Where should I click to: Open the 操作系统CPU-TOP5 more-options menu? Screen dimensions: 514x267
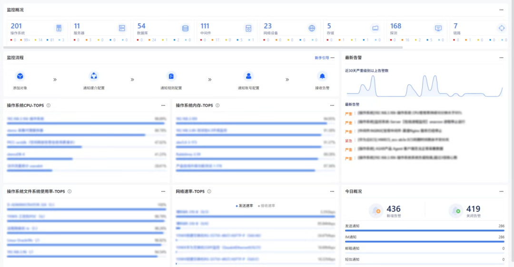tap(163, 105)
